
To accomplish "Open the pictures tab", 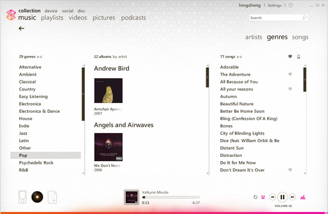I will point(104,18).
